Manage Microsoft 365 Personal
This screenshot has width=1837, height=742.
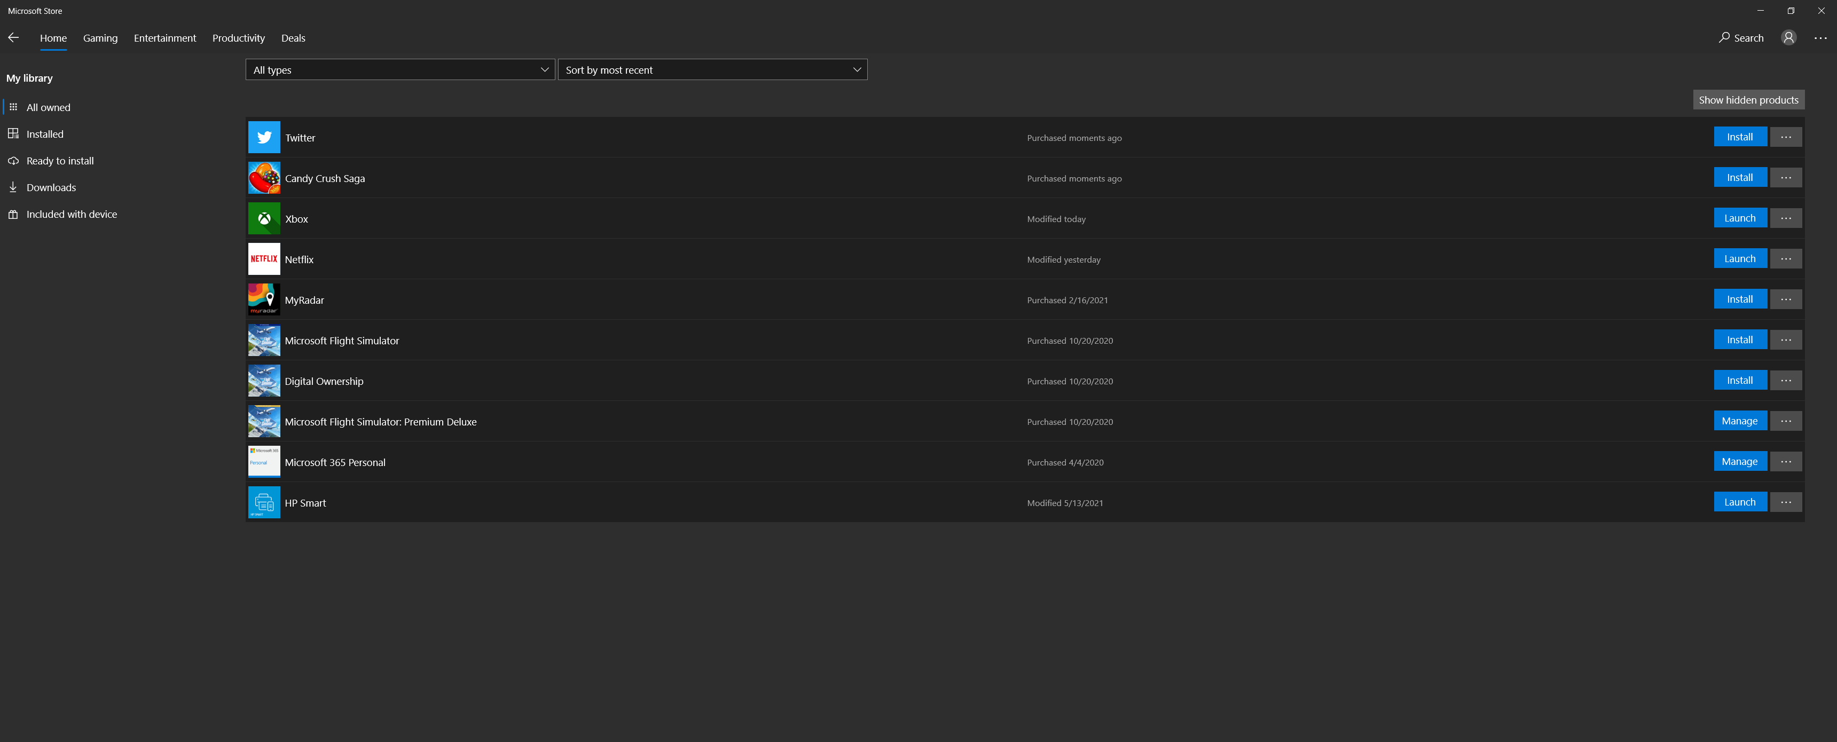pyautogui.click(x=1740, y=462)
